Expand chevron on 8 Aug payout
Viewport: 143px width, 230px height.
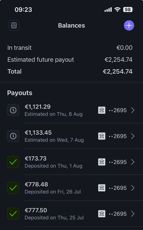click(x=133, y=110)
